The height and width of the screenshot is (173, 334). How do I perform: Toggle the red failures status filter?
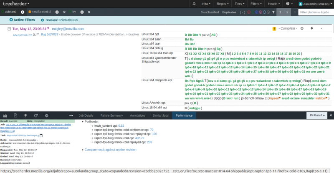249,12
